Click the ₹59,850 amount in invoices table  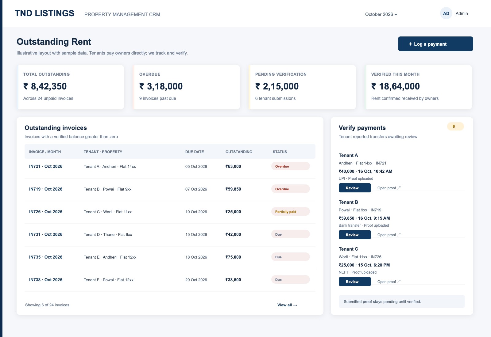[233, 189]
